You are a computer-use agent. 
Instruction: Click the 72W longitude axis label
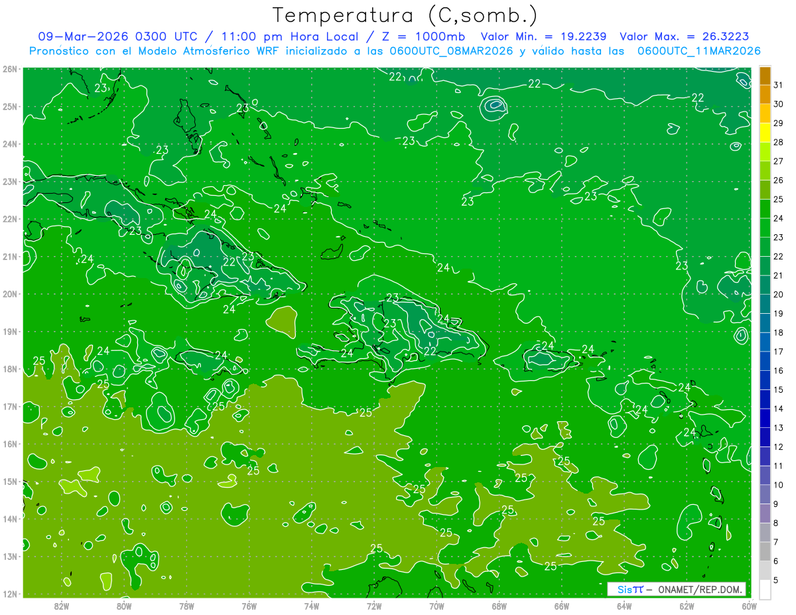[x=374, y=606]
